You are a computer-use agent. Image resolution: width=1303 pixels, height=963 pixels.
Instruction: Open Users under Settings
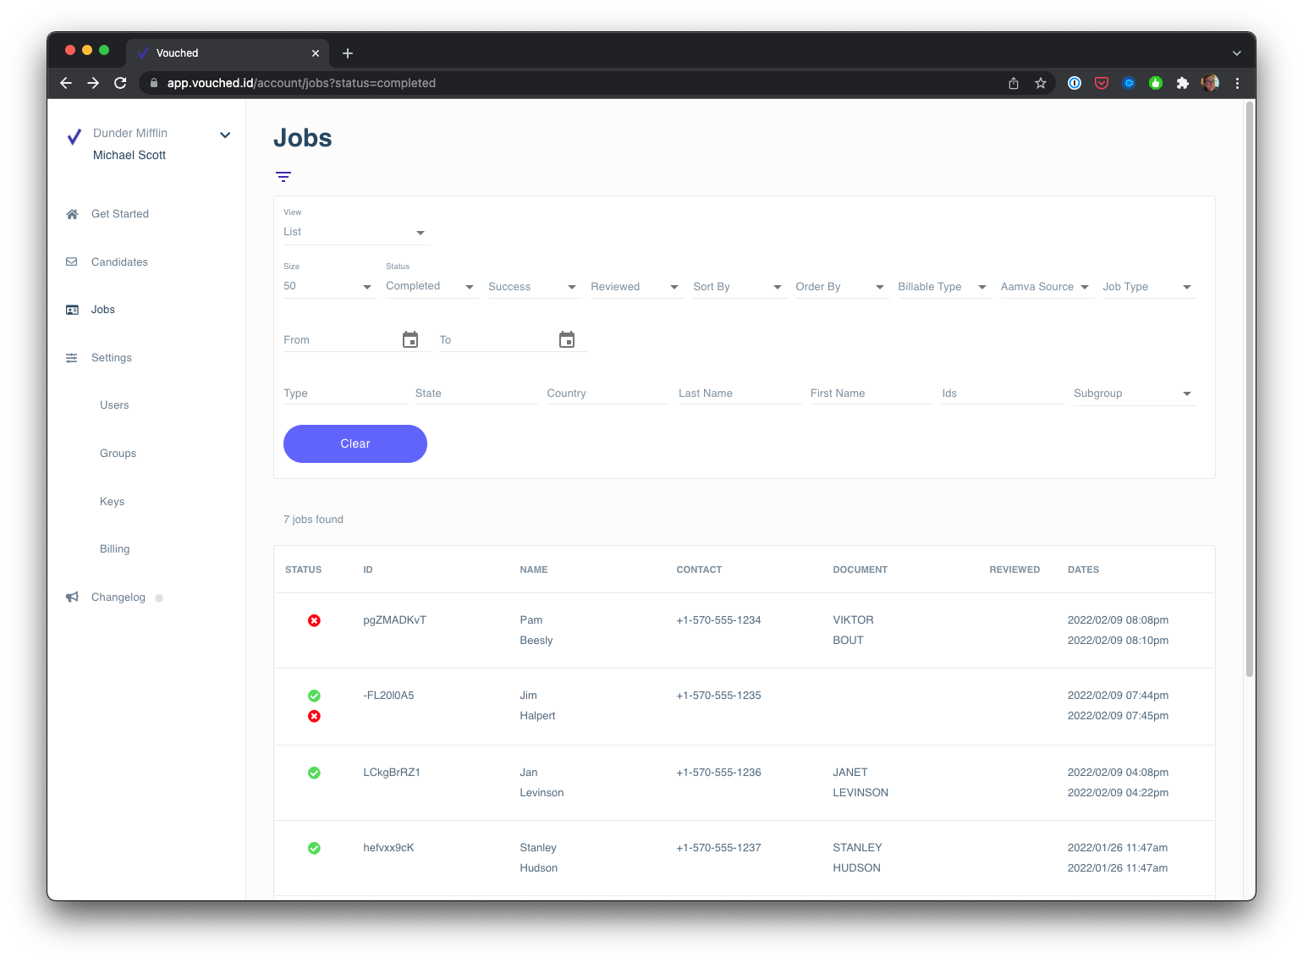[x=114, y=405]
